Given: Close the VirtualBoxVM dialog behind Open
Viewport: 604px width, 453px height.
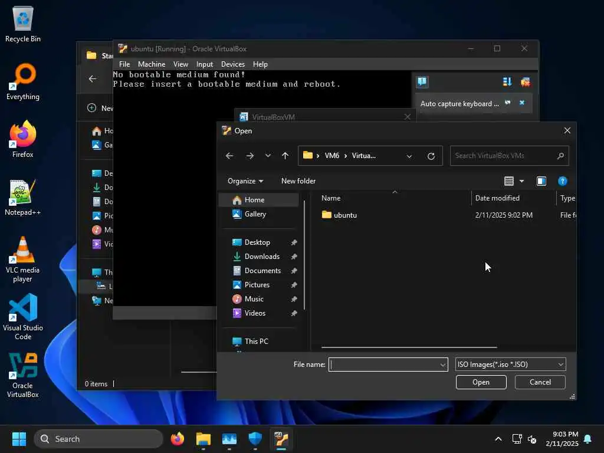Looking at the screenshot, I should point(407,117).
